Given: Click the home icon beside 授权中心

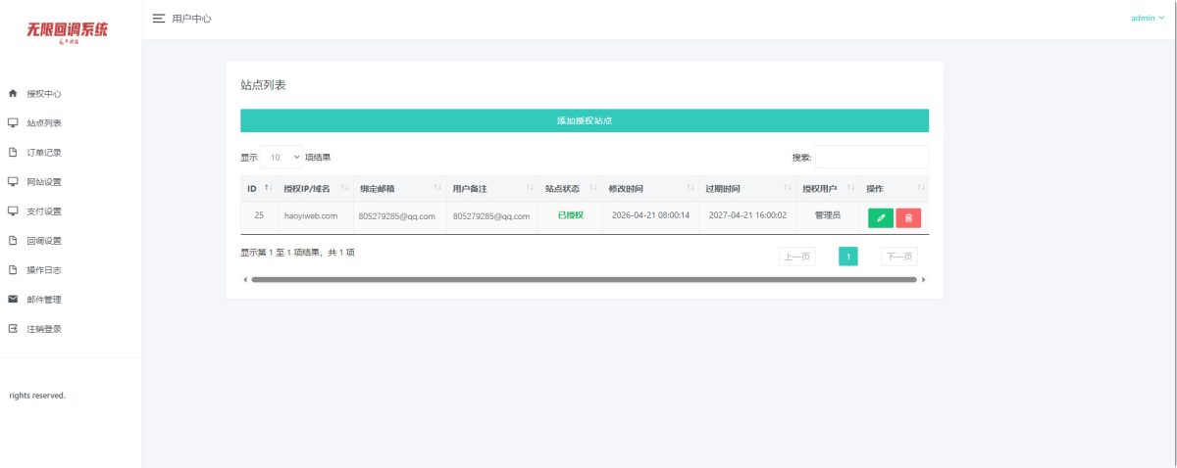Looking at the screenshot, I should 13,94.
